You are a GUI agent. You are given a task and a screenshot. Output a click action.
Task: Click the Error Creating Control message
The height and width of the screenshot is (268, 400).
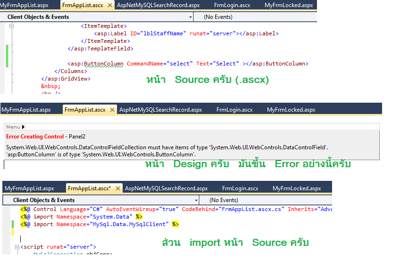tap(35, 137)
